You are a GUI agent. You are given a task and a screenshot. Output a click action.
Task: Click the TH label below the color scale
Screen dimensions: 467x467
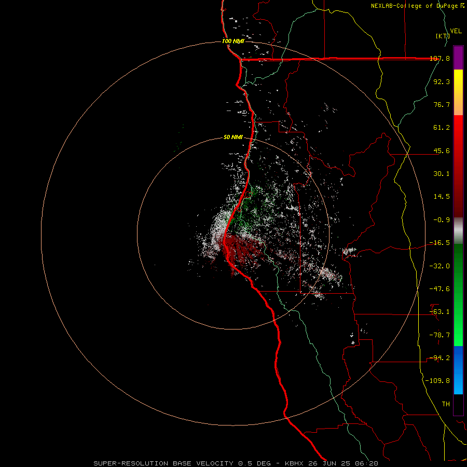click(446, 404)
